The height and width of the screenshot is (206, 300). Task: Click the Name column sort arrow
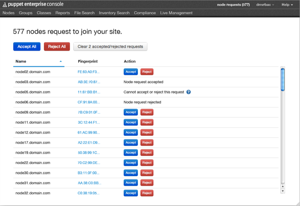click(x=61, y=61)
